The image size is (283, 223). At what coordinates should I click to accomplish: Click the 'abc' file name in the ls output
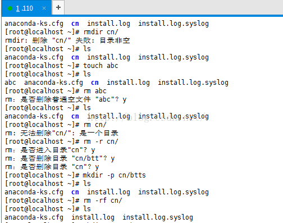10,83
